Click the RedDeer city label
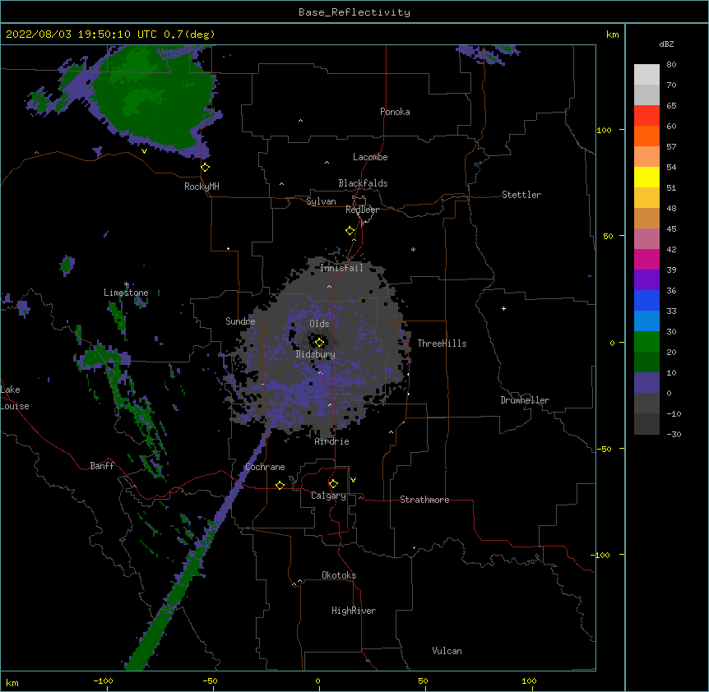This screenshot has height=692, width=709. point(362,210)
